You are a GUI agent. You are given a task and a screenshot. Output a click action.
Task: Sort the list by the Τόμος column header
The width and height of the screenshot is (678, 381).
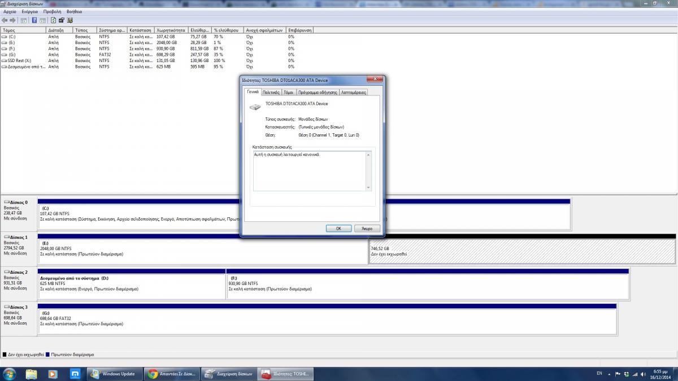coord(24,30)
